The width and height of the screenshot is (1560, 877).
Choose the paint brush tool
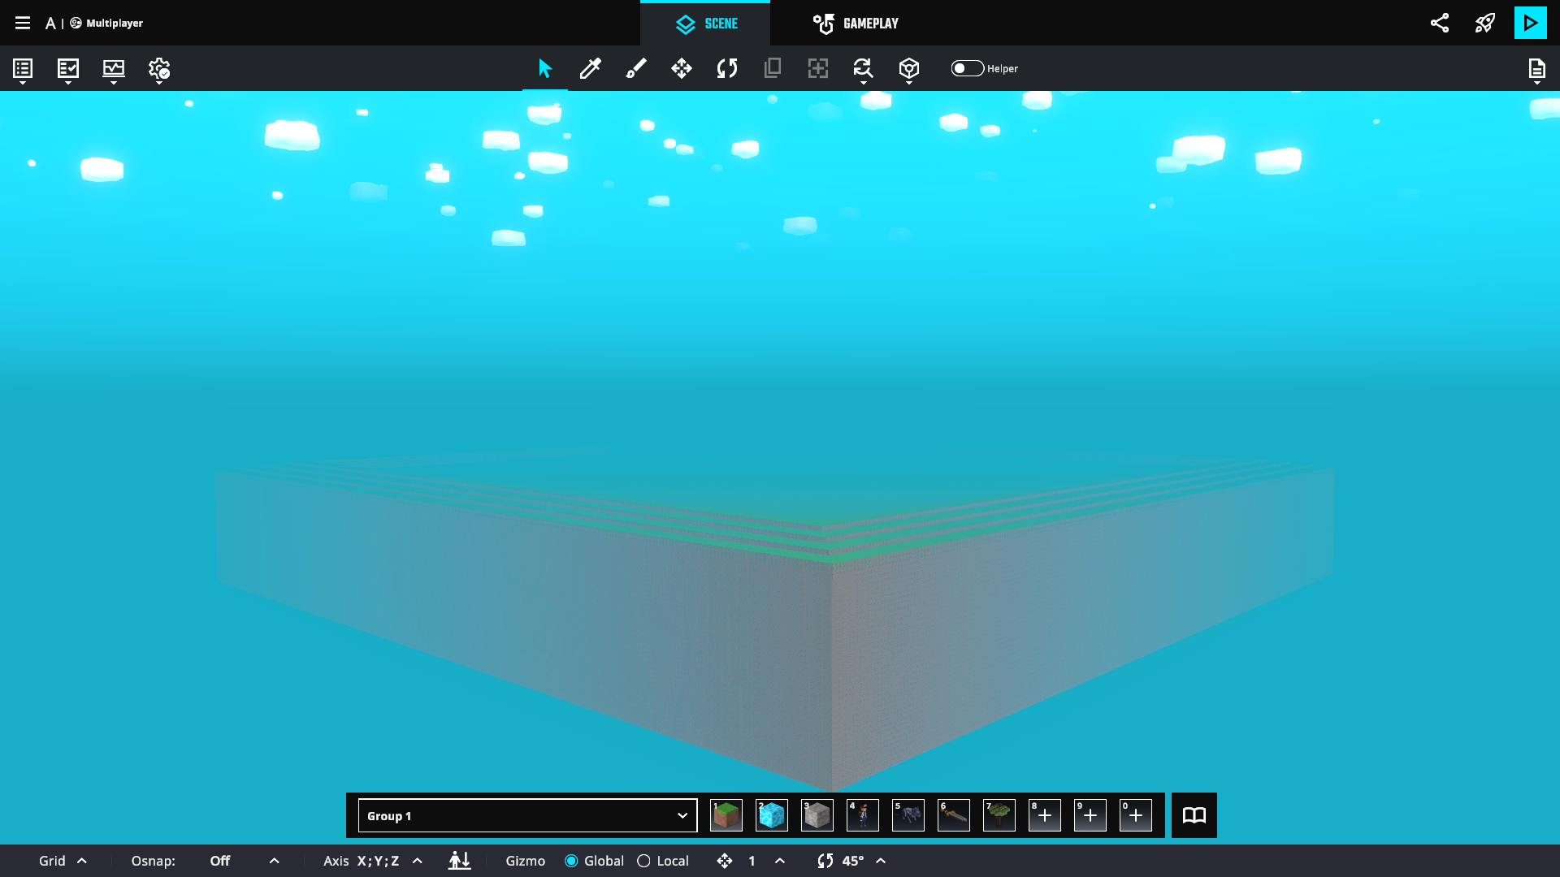(636, 68)
